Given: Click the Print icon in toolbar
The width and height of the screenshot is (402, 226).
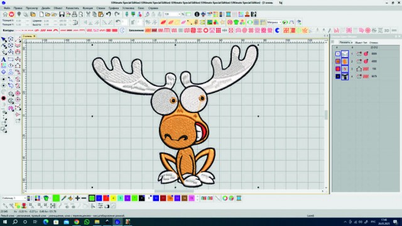Looking at the screenshot, I should [x=74, y=14].
